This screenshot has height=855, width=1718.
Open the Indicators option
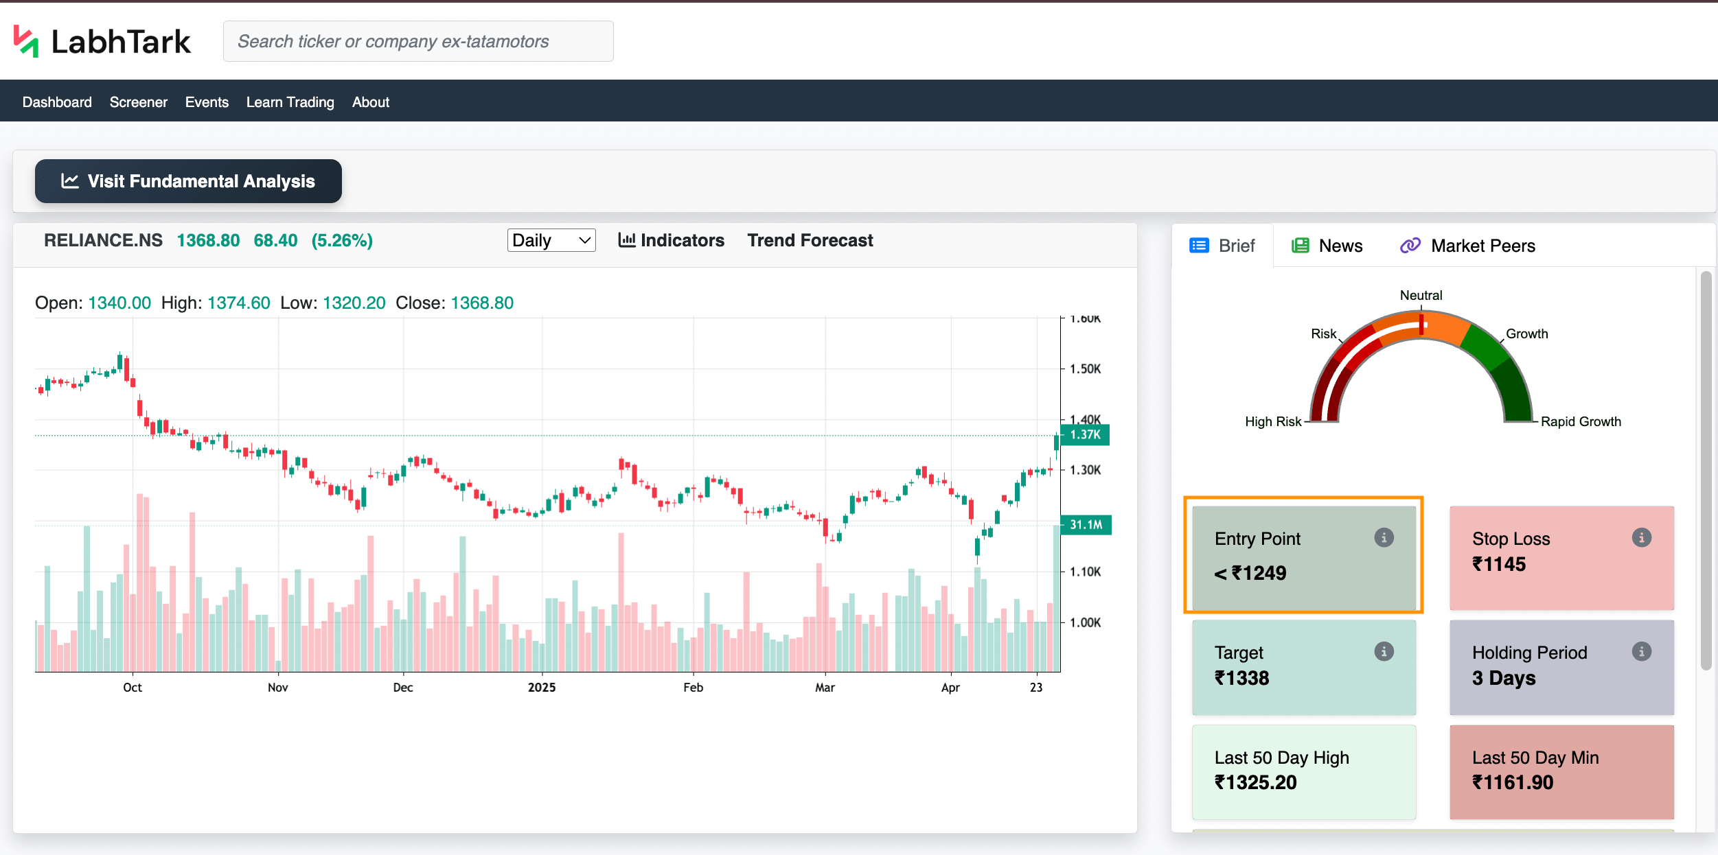click(671, 240)
